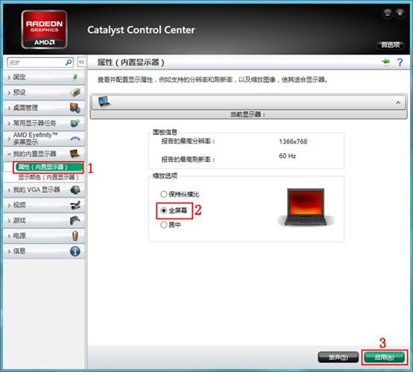The image size is (413, 372).
Task: Click the 桌面管理 desktop management icon
Action: point(75,108)
